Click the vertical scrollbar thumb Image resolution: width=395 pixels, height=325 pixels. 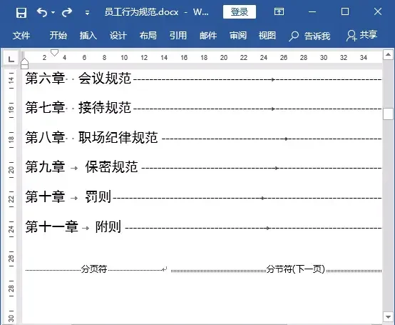(x=388, y=114)
